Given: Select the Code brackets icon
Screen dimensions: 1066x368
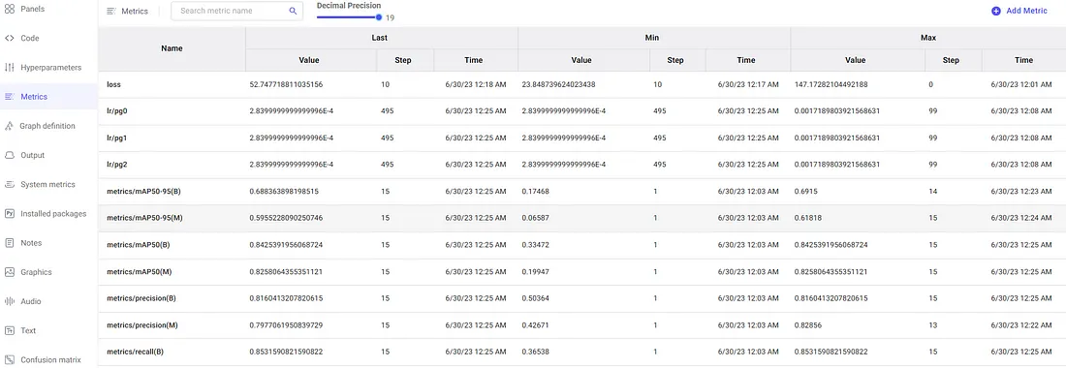Looking at the screenshot, I should pyautogui.click(x=10, y=38).
